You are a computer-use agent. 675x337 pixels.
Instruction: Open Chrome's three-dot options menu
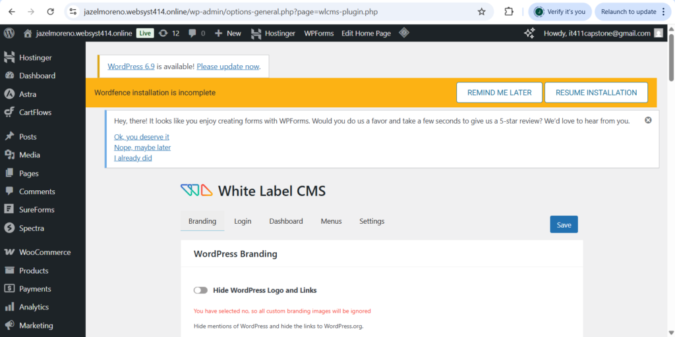tap(664, 12)
